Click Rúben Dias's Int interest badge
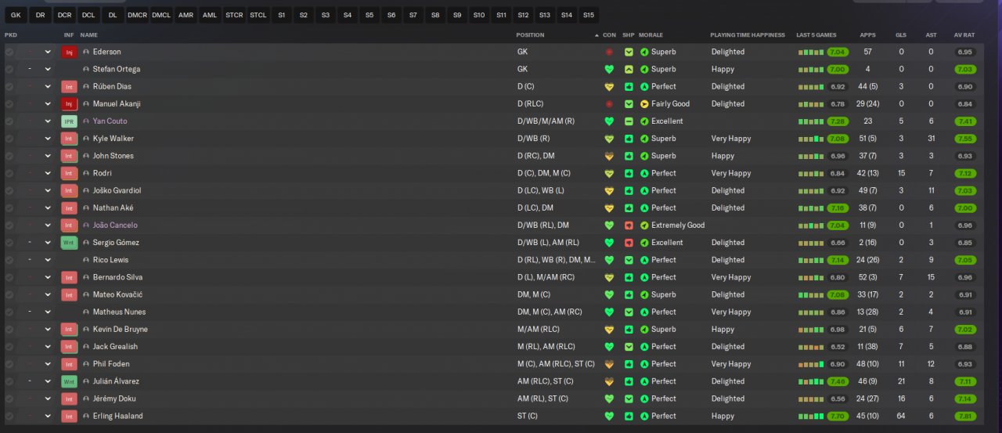 (x=69, y=86)
